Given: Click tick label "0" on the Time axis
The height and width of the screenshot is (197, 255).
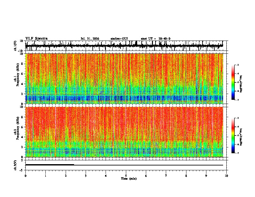Looking at the screenshot, I should coord(25,176).
